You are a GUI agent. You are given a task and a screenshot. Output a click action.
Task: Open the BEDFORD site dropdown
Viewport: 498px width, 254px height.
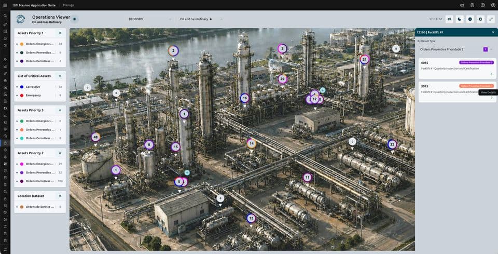[149, 19]
